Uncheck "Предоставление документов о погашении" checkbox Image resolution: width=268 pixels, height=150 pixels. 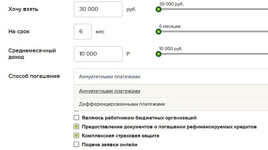click(76, 127)
